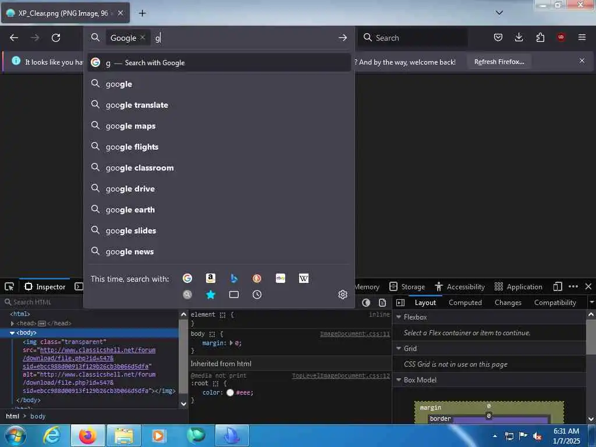The image size is (596, 447).
Task: Open the ImageDocument.css:11 source link
Action: [x=355, y=334]
